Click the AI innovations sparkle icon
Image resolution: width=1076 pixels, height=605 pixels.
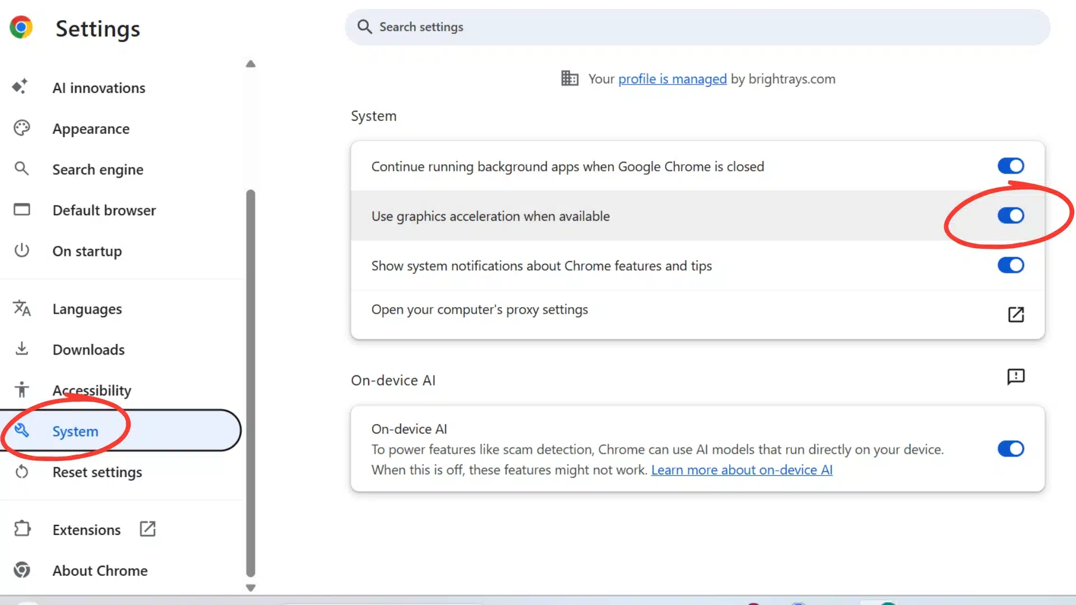pos(20,87)
